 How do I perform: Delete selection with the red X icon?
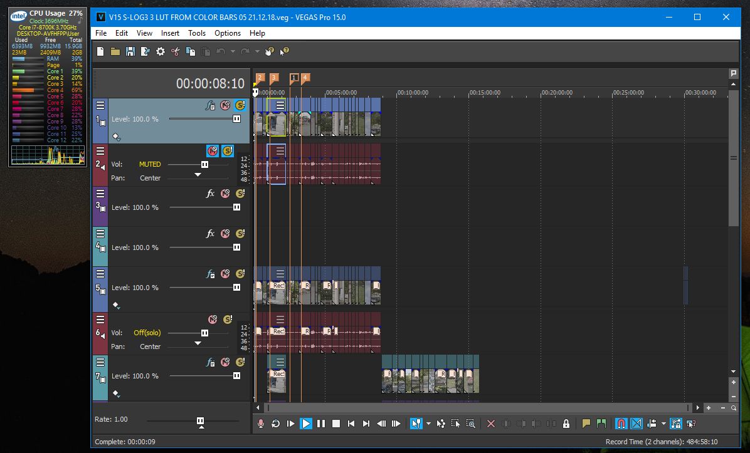[491, 424]
